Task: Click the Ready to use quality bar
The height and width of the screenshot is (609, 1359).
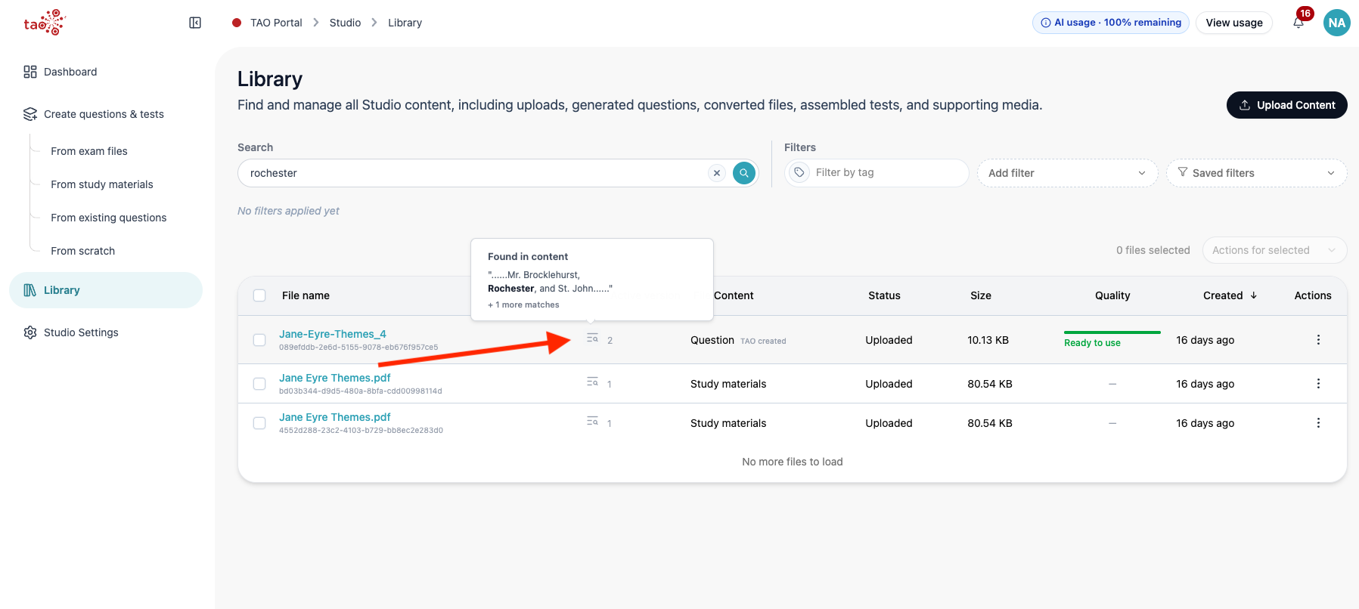Action: coord(1112,332)
